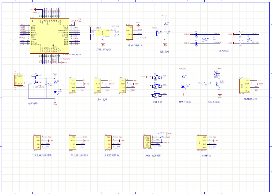Image resolution: width=272 pixels, height=194 pixels.
Task: Select the MQ-131 ozone sensor U3
Action: (108, 142)
